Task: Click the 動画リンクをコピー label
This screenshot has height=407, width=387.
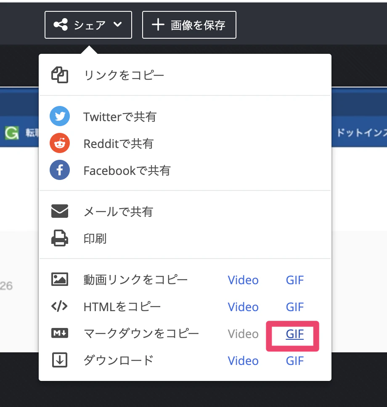Action: [135, 280]
